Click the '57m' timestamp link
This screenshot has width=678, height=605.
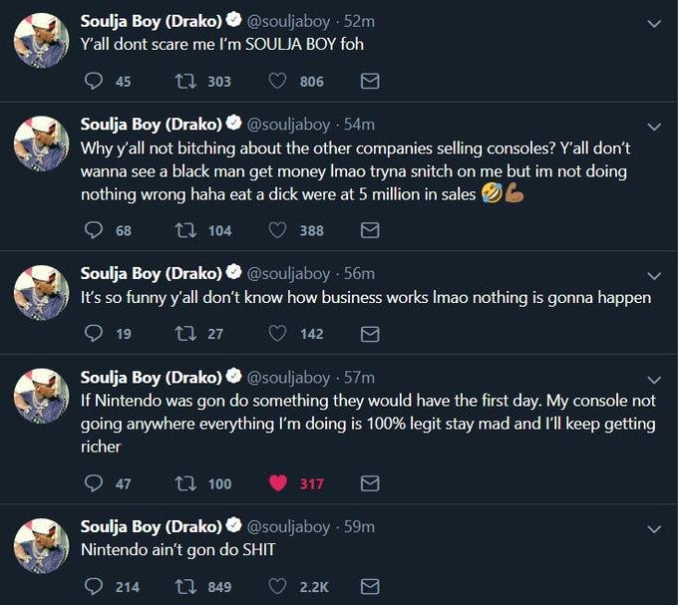click(x=359, y=378)
